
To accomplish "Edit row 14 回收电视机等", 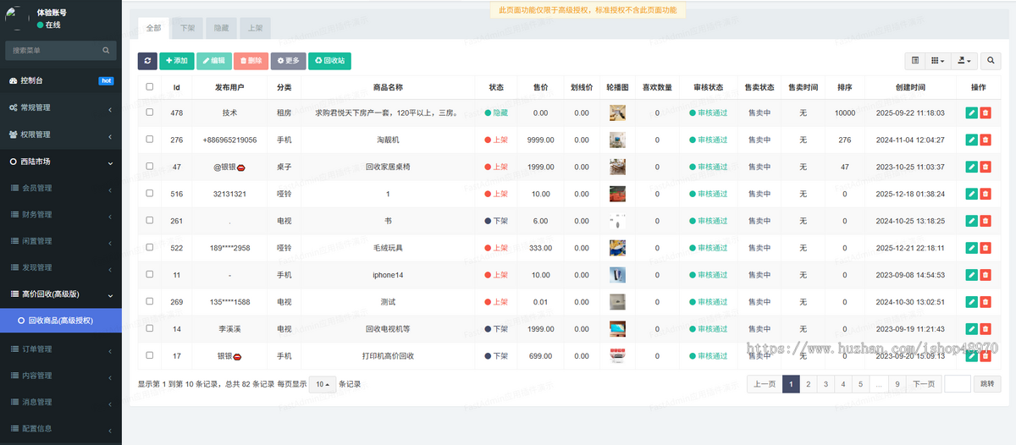I will pyautogui.click(x=971, y=329).
